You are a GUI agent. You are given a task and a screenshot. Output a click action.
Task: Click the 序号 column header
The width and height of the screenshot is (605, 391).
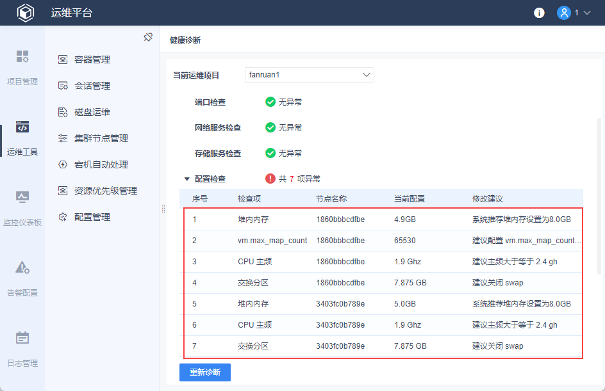(x=200, y=199)
